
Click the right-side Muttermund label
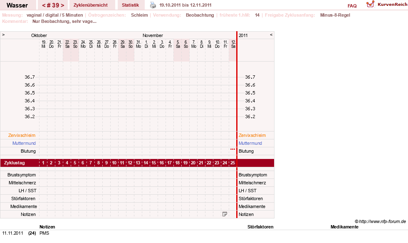point(250,143)
